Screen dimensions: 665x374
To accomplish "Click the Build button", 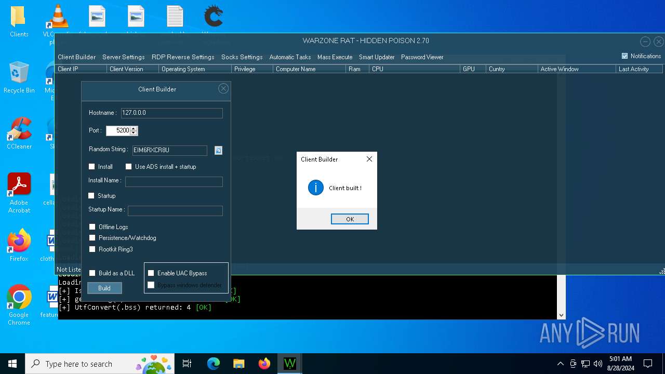I will [x=104, y=288].
